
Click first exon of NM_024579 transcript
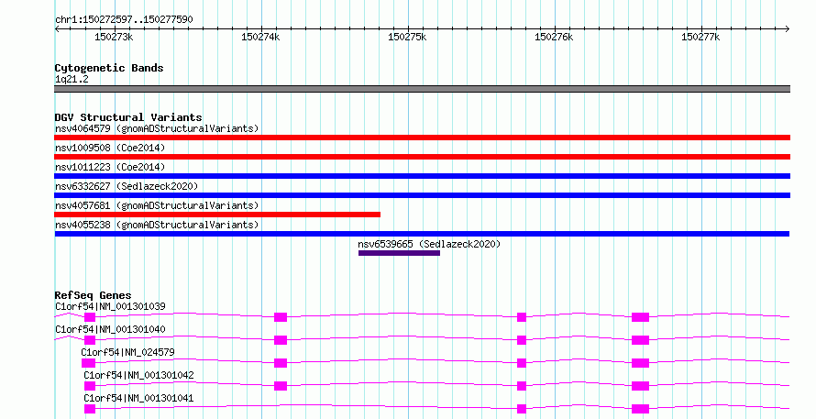(x=88, y=363)
